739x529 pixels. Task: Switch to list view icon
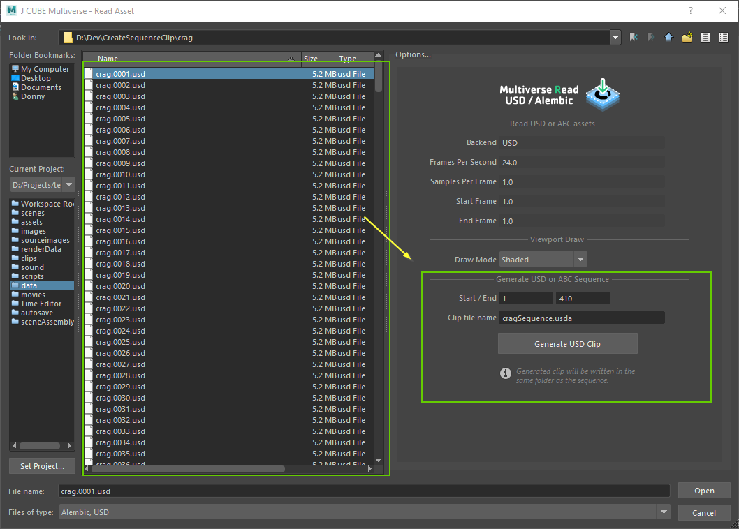point(705,37)
